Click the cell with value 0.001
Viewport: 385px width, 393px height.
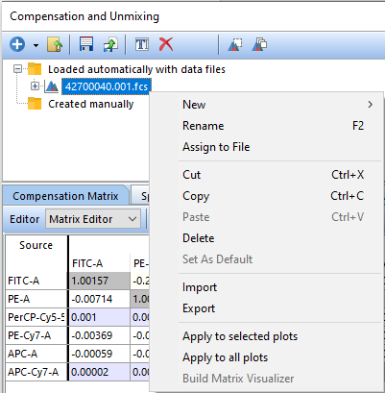(x=100, y=317)
